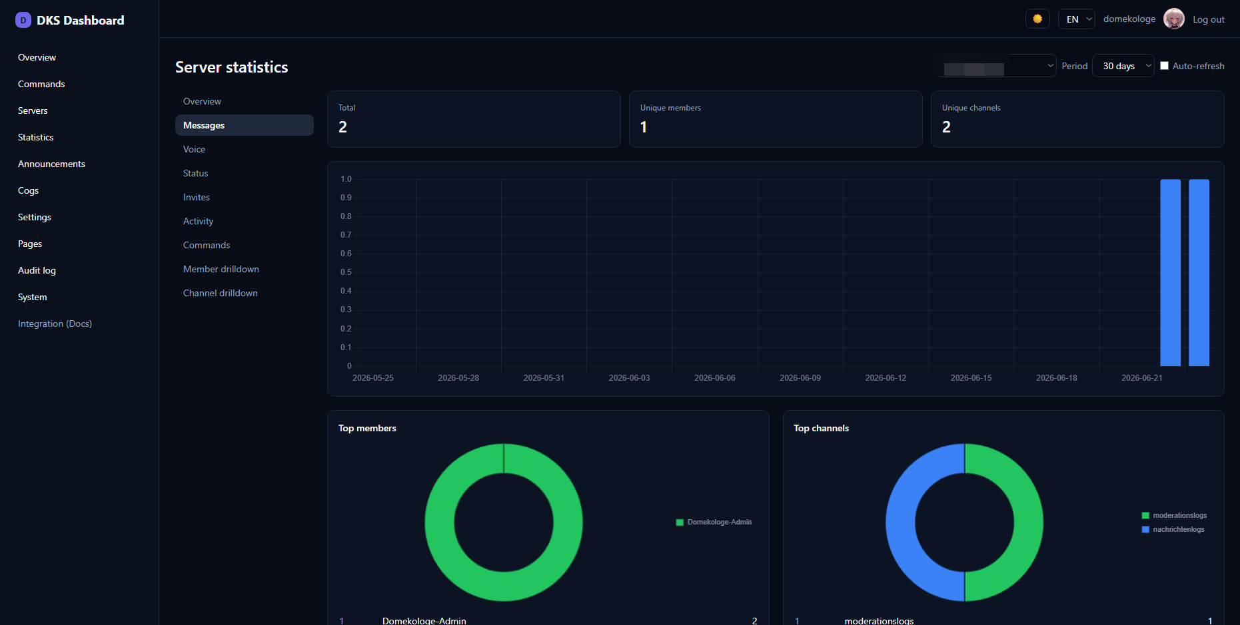Toggle Domekologe-Admin legend green swatch
1240x625 pixels.
tap(680, 522)
